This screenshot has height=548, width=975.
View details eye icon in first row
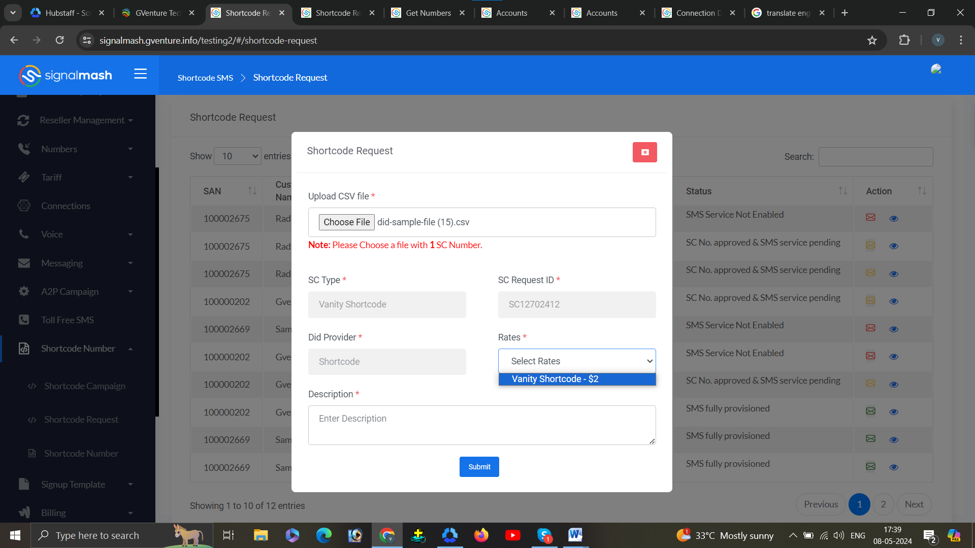pyautogui.click(x=894, y=219)
